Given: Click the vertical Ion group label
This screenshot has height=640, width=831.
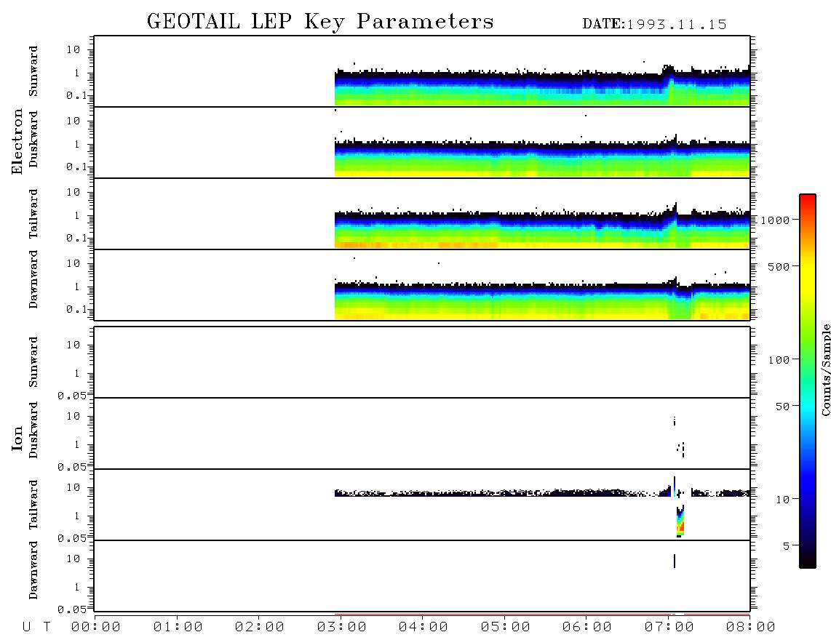Looking at the screenshot, I should (17, 438).
